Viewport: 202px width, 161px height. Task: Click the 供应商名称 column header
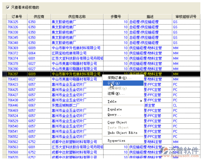click(77, 16)
